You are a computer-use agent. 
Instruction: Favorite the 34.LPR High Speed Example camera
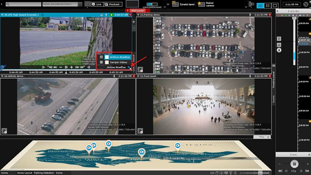[x=42, y=15]
